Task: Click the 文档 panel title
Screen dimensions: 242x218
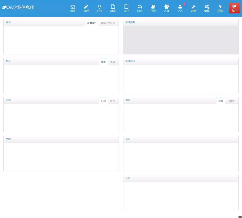Action: [x=8, y=139]
